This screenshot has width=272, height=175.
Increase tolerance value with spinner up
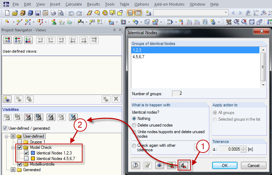tap(243, 148)
